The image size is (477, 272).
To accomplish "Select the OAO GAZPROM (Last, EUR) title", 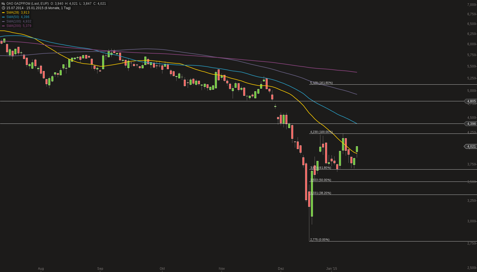I will pos(27,4).
